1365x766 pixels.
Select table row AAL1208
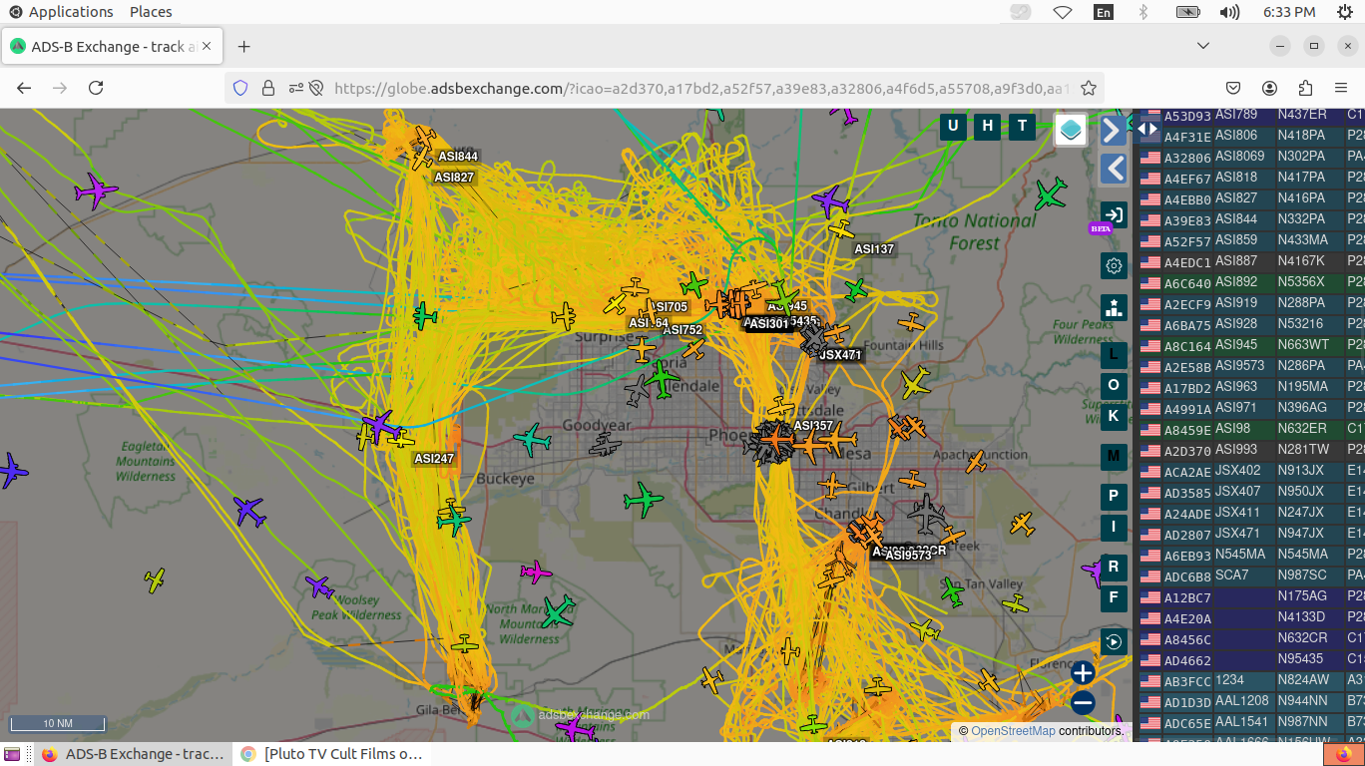1251,701
